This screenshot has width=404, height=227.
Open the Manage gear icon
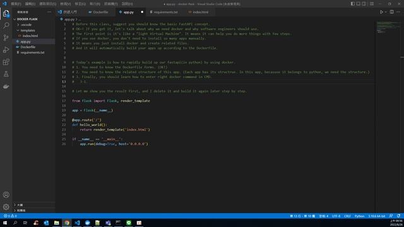point(6,207)
